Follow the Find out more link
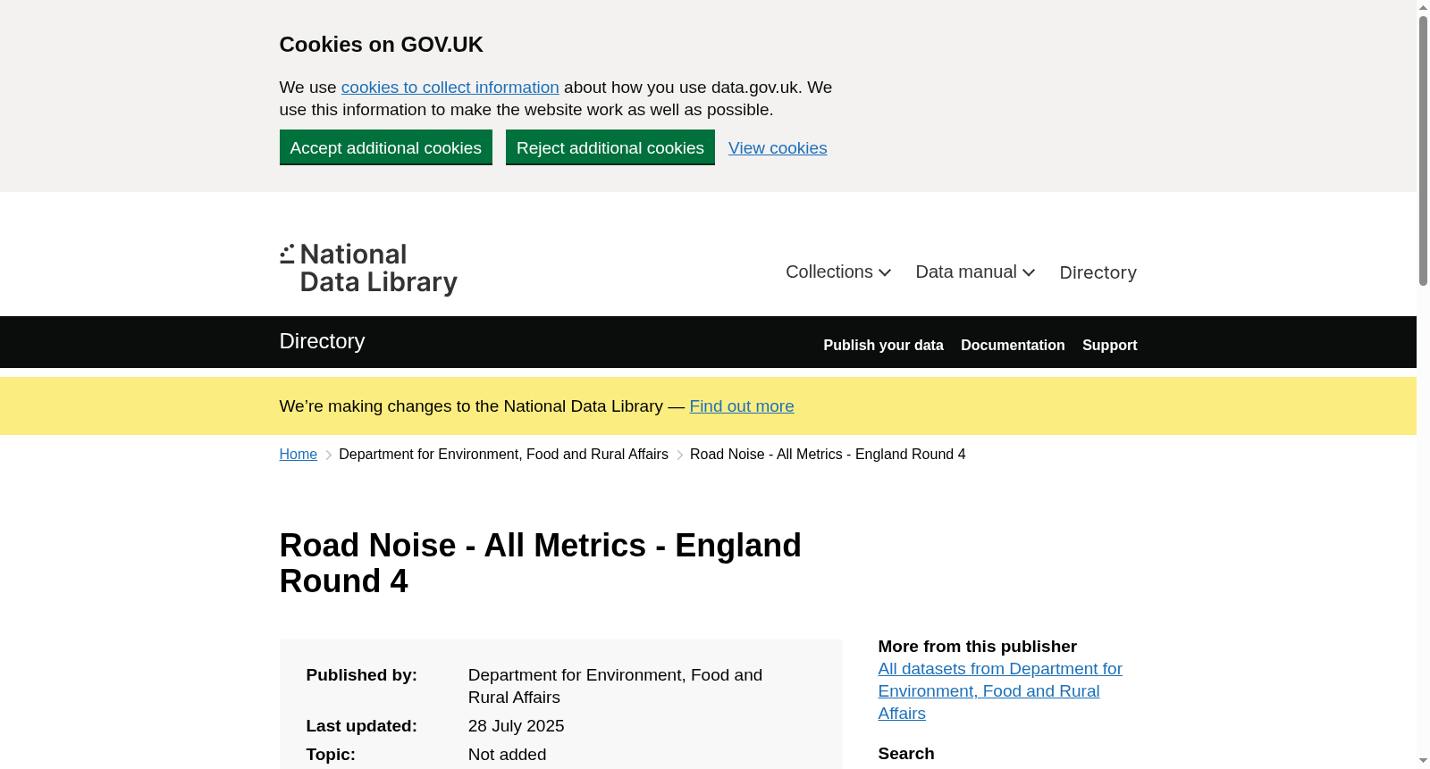This screenshot has width=1430, height=769. click(742, 406)
